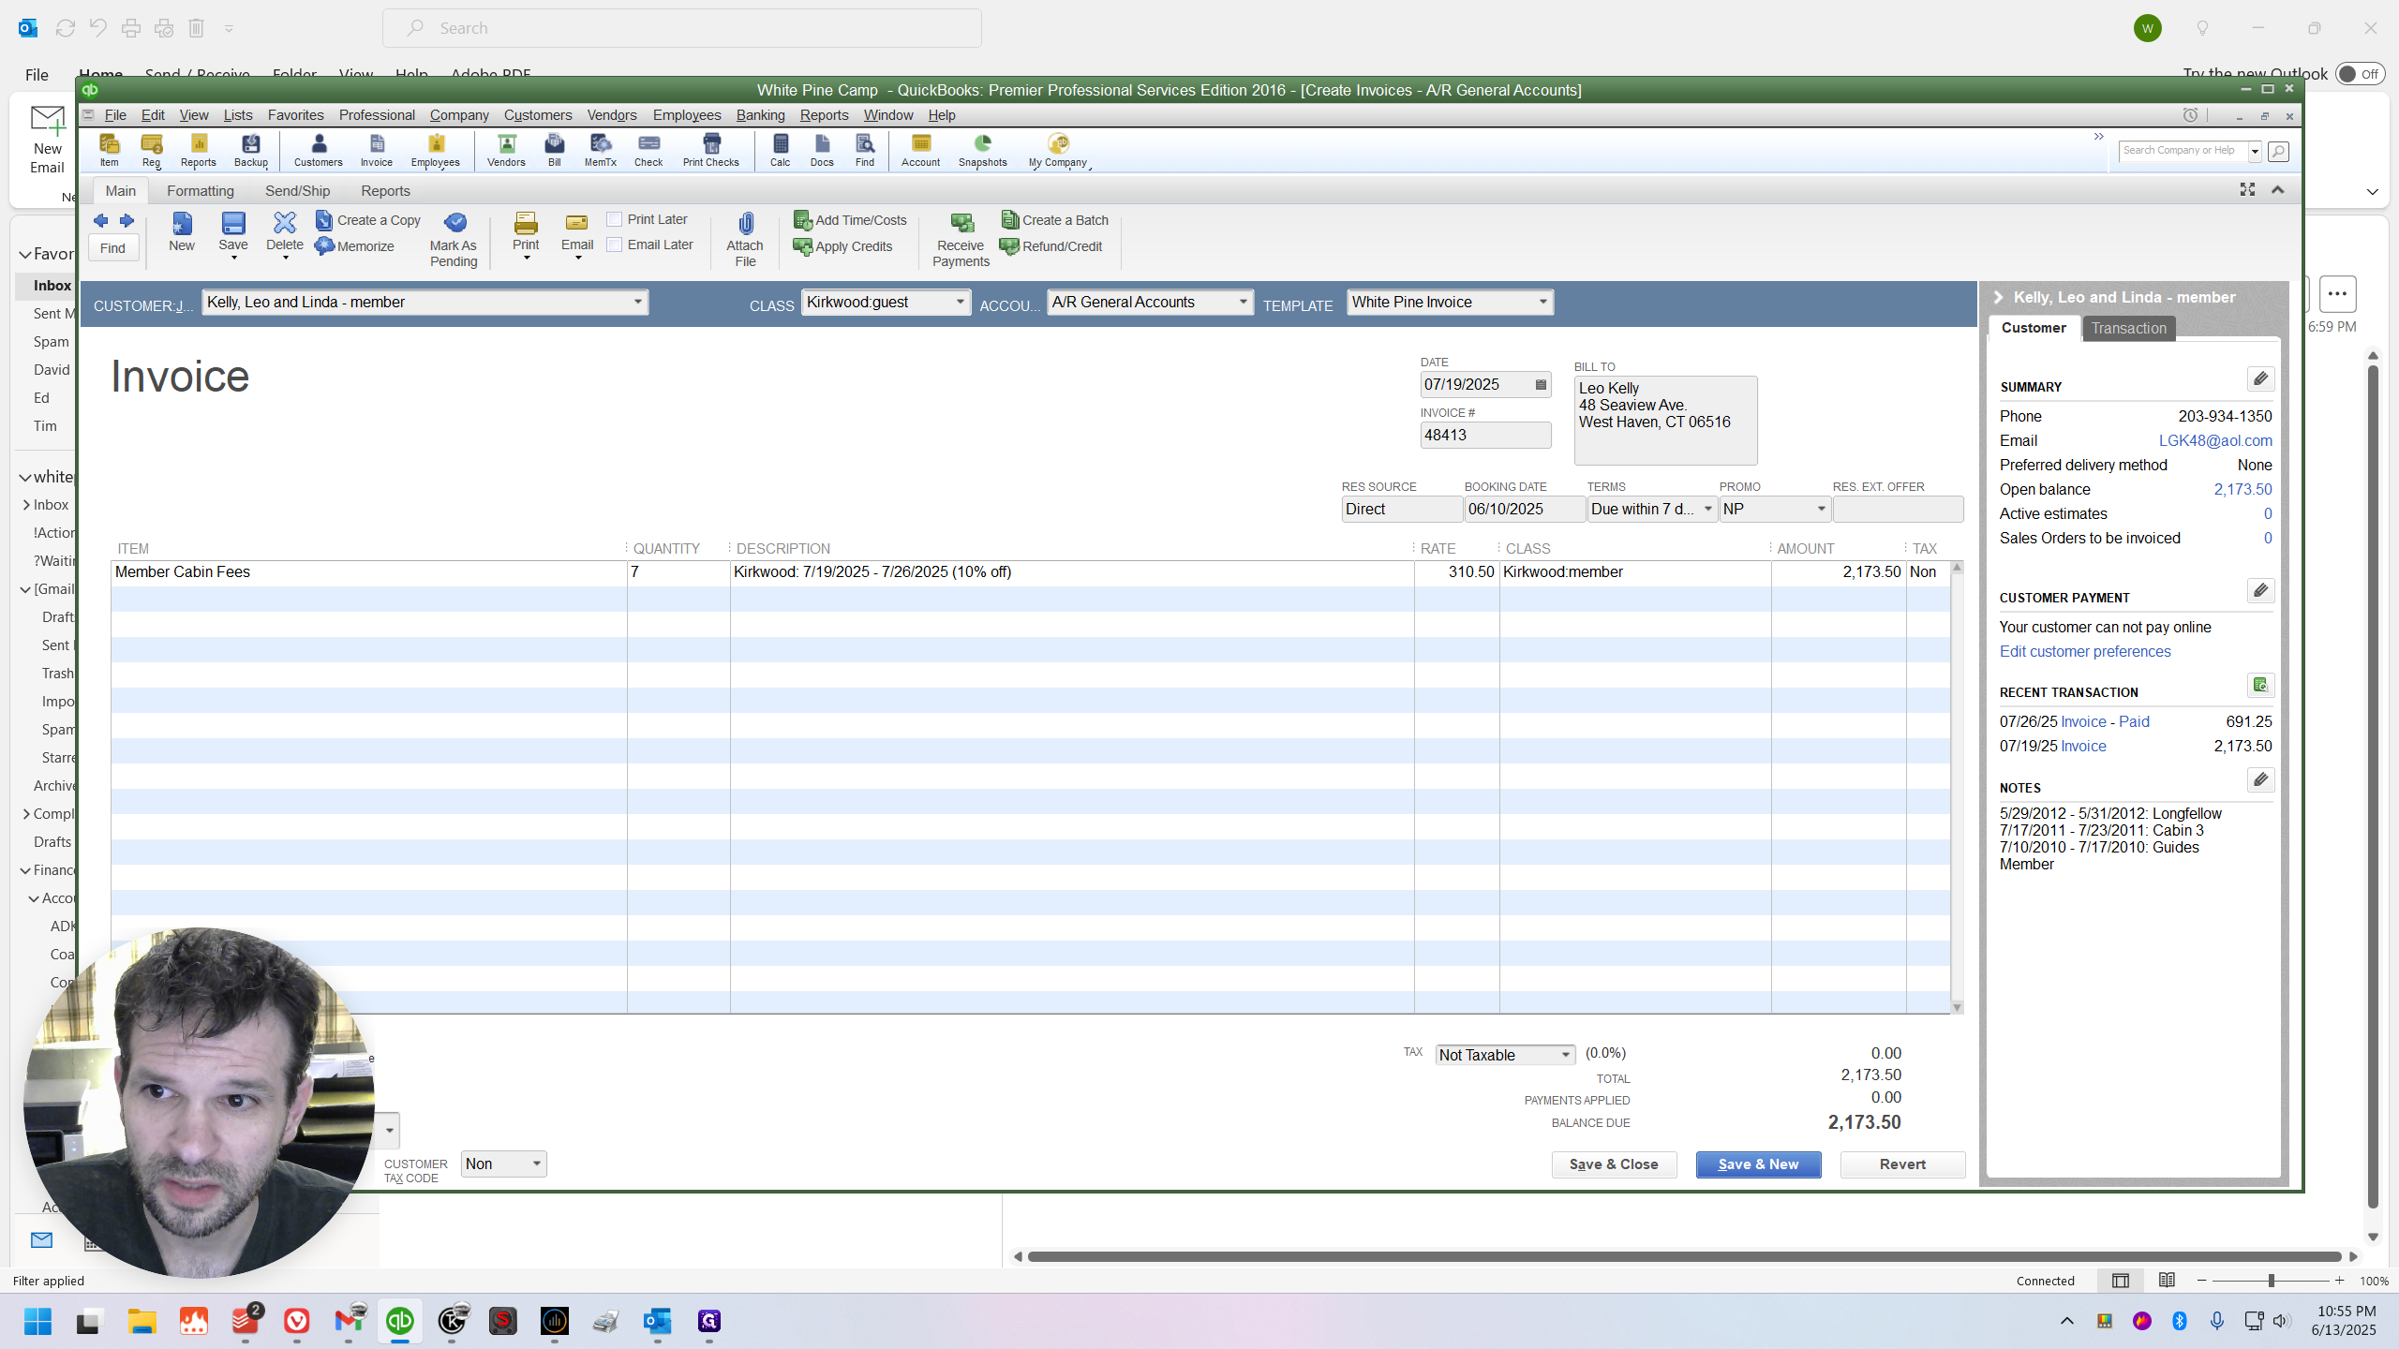Open the Docs toolbar icon
Viewport: 2399px width, 1349px height.
click(822, 150)
